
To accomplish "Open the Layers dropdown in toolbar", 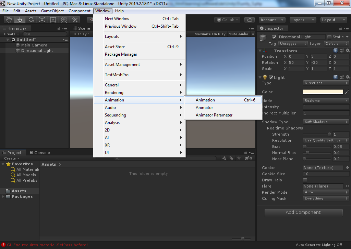I will (x=303, y=20).
